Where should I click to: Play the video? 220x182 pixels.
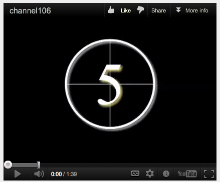pyautogui.click(x=18, y=174)
